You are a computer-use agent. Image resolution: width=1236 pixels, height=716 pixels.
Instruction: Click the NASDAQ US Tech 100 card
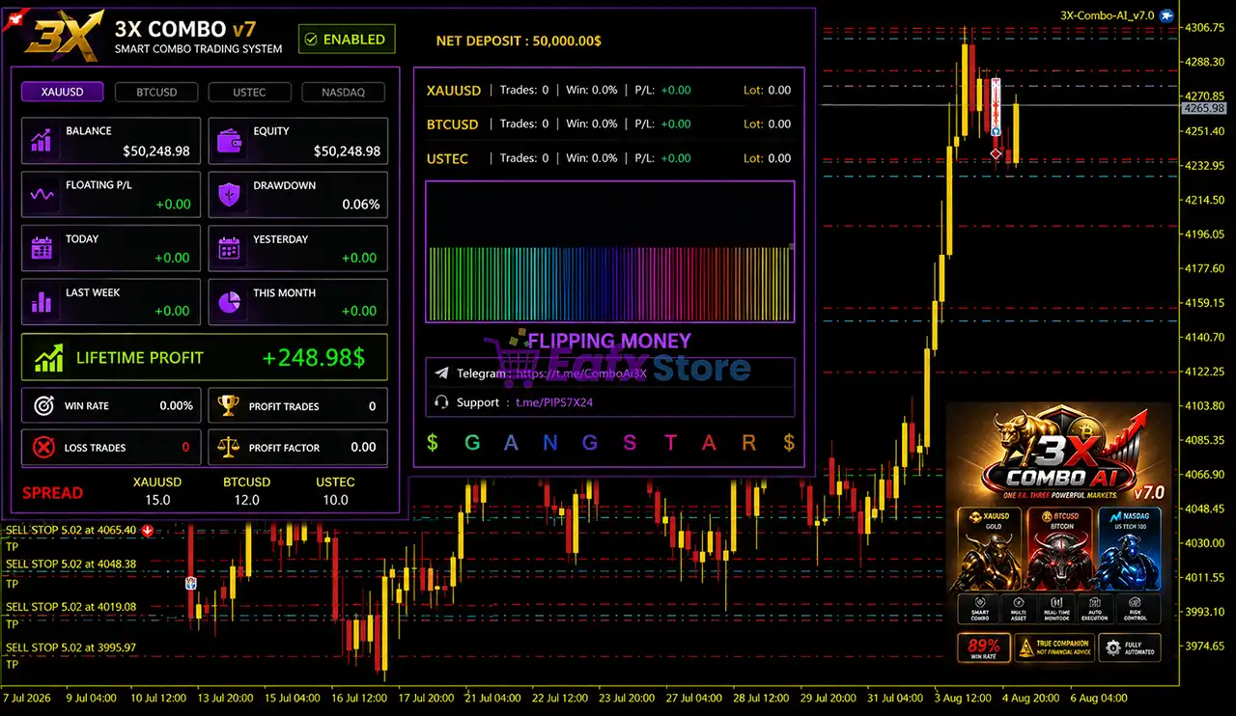(1128, 549)
